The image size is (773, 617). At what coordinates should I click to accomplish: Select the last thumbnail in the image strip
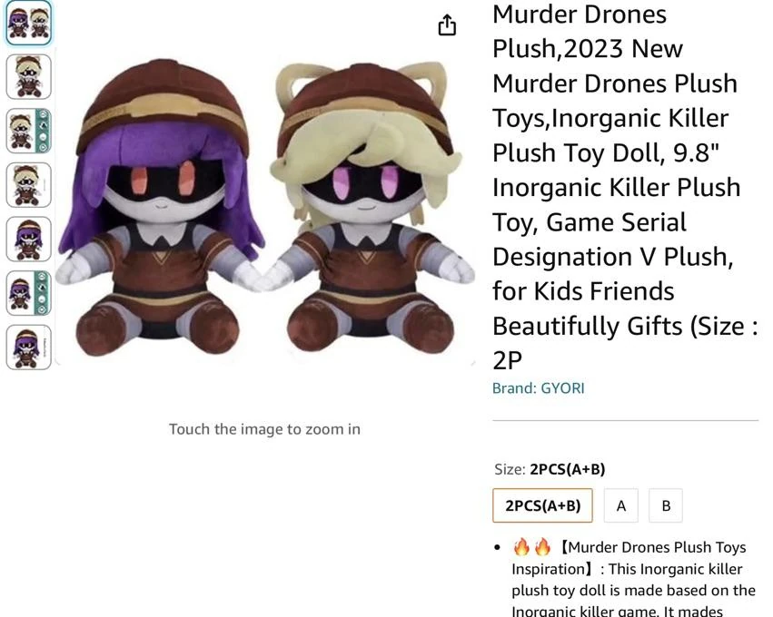pyautogui.click(x=28, y=346)
